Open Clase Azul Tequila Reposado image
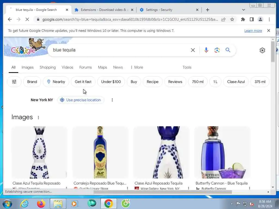This screenshot has height=209, width=279. (x=39, y=152)
